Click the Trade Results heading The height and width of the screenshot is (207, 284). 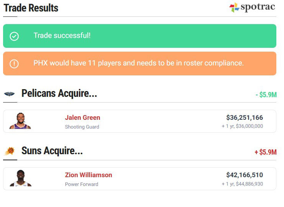[x=31, y=8]
